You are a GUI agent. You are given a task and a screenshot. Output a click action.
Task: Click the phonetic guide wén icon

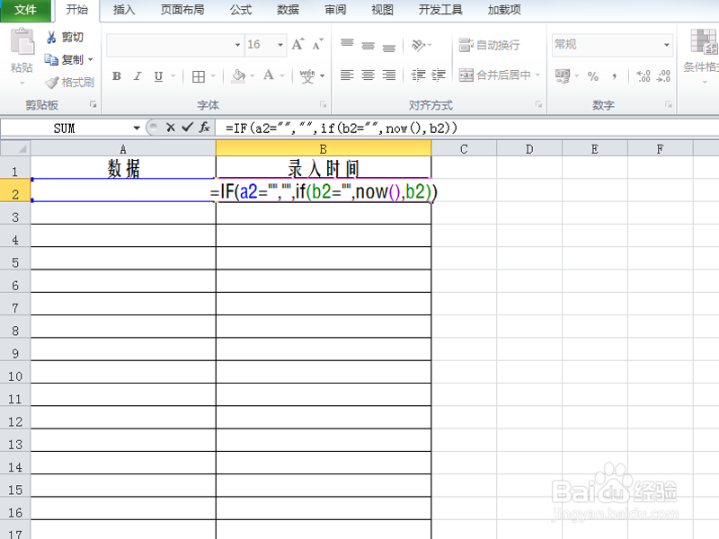click(x=307, y=75)
